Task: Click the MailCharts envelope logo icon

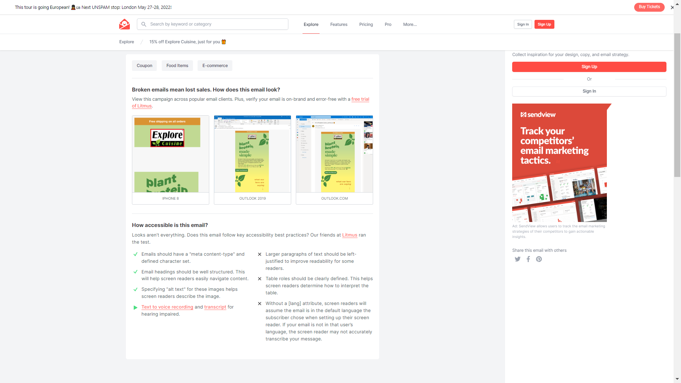Action: (x=124, y=24)
